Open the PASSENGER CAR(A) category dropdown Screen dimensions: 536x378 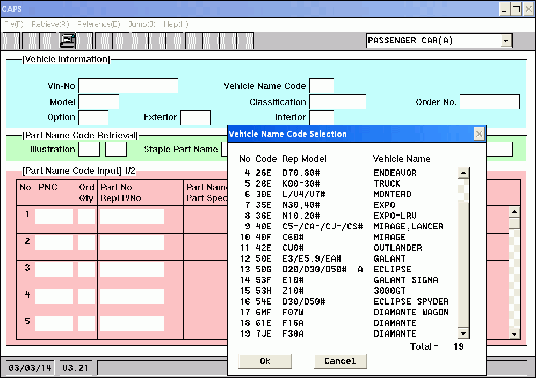click(506, 41)
